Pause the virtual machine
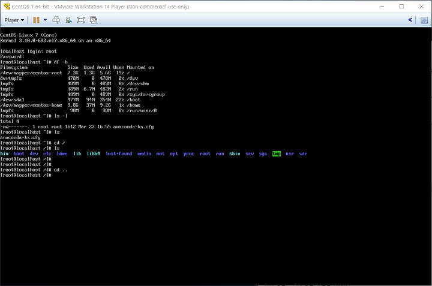 [36, 20]
